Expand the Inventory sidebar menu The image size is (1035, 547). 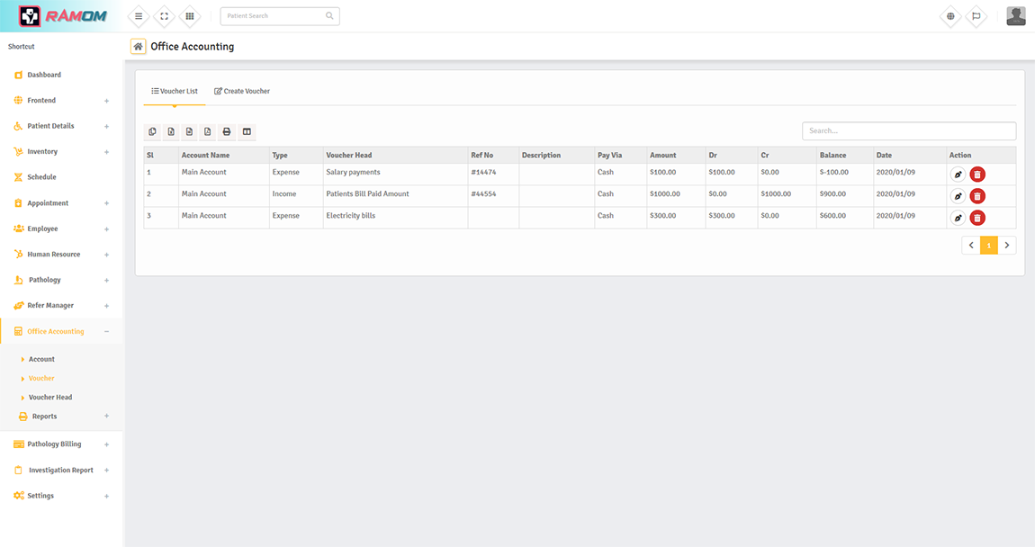pos(107,152)
